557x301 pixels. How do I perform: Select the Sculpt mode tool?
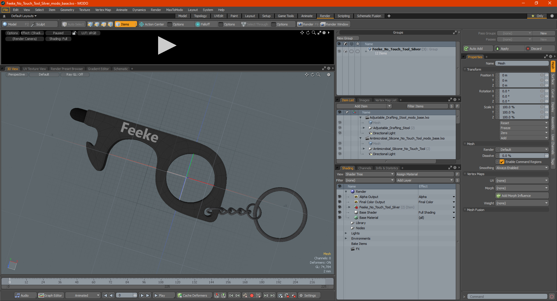point(44,24)
